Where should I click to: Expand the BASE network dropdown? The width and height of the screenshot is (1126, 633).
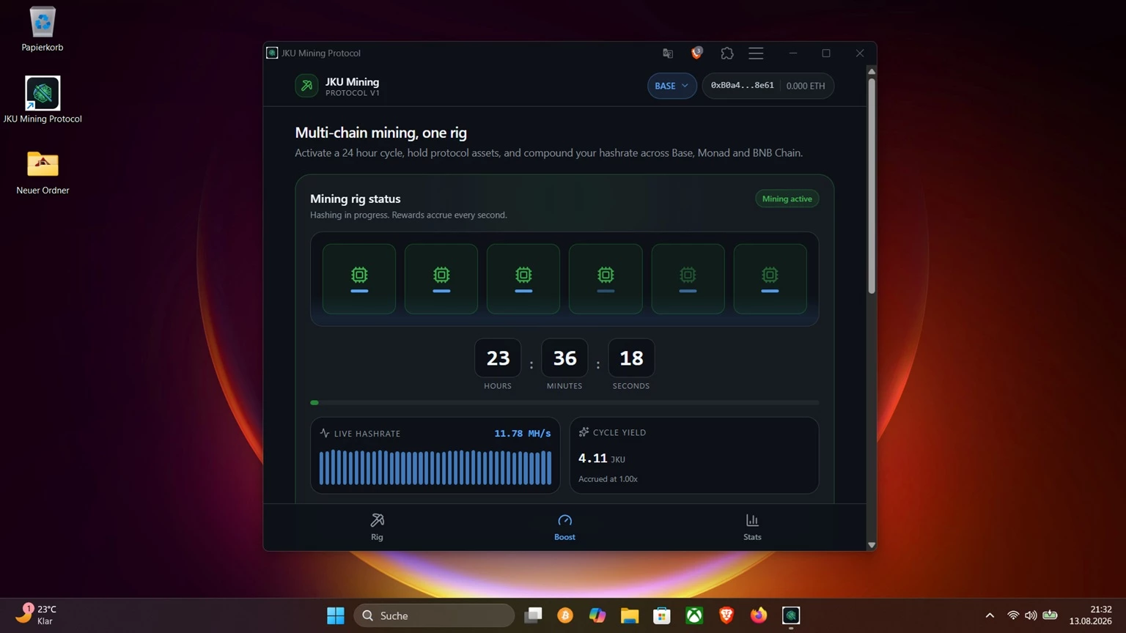click(x=671, y=86)
